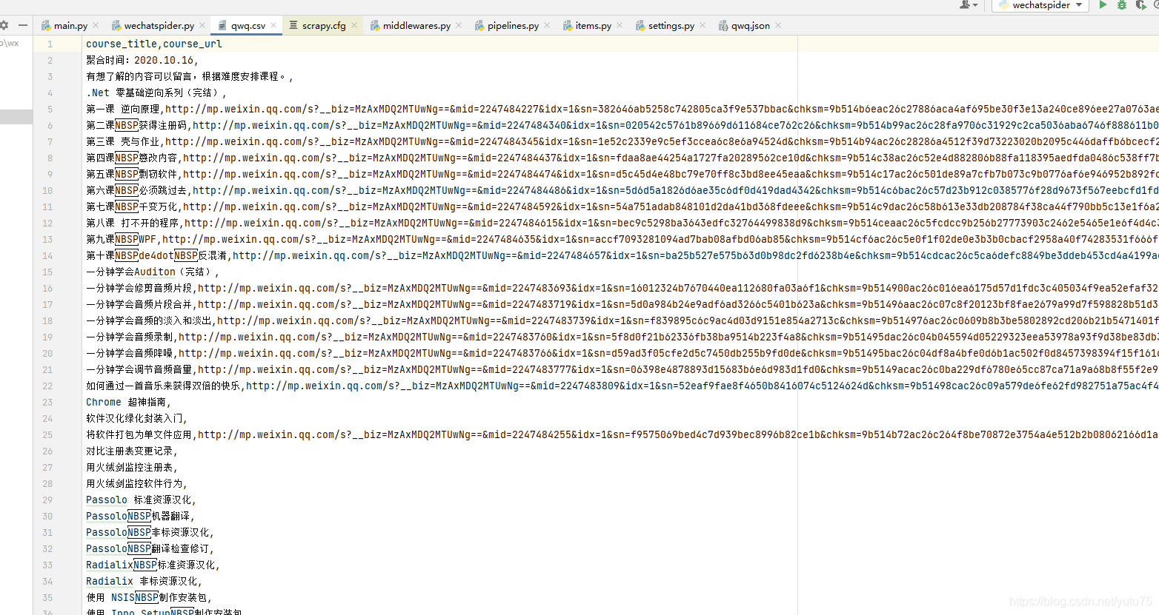
Task: Click the '第九课NBSPWPF' row
Action: 621,239
